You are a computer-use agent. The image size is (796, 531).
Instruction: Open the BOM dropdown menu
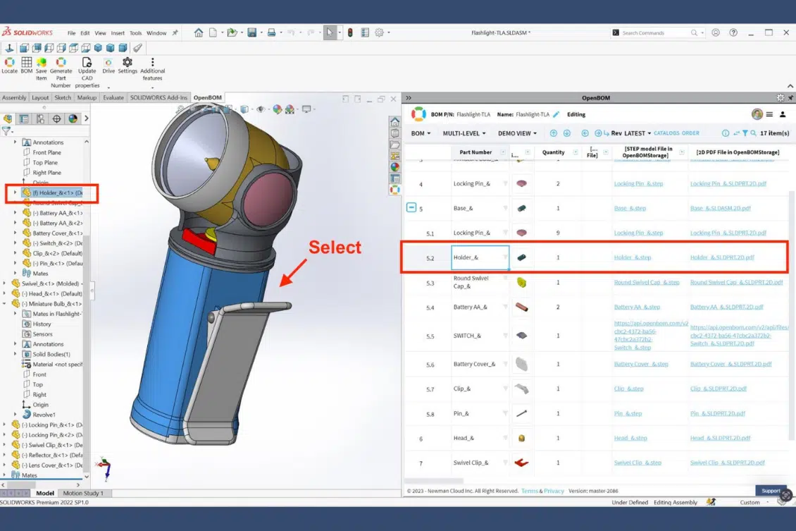(x=421, y=133)
